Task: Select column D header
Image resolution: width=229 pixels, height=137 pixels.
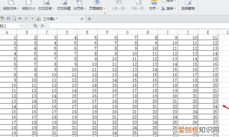Action: tap(67, 32)
